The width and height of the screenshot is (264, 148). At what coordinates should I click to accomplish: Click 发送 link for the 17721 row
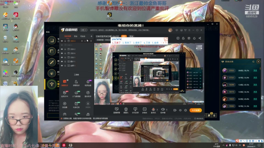click(255, 78)
